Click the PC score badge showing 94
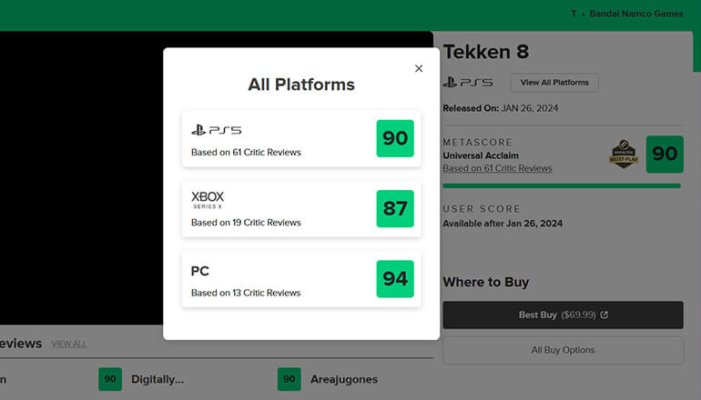 tap(395, 279)
